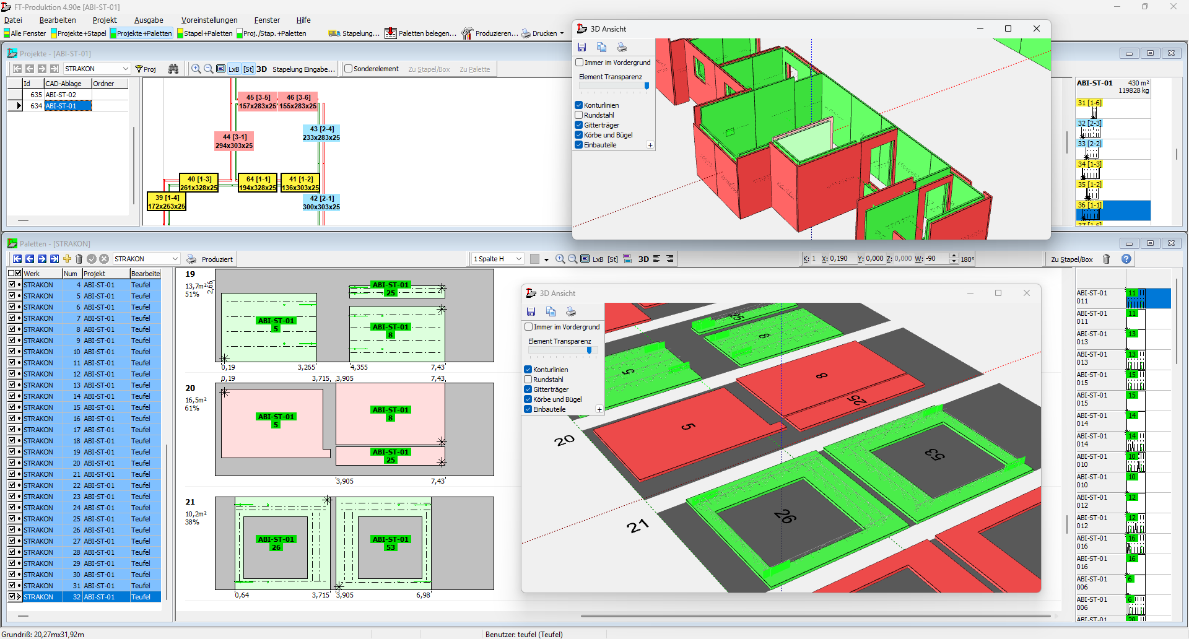Expand options with plus in upper 3D panel
Image resolution: width=1189 pixels, height=639 pixels.
tap(650, 145)
